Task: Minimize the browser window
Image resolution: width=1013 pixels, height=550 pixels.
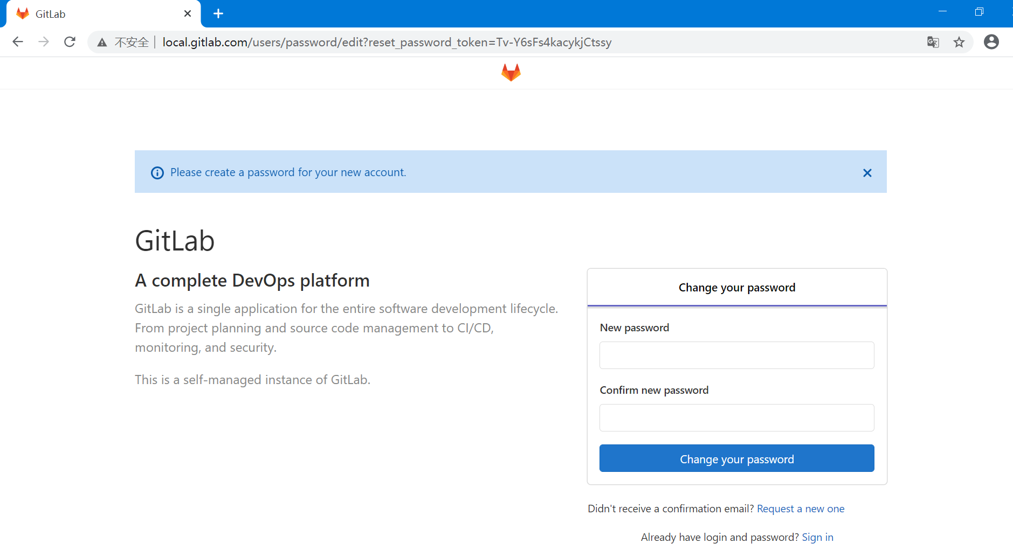Action: tap(942, 11)
